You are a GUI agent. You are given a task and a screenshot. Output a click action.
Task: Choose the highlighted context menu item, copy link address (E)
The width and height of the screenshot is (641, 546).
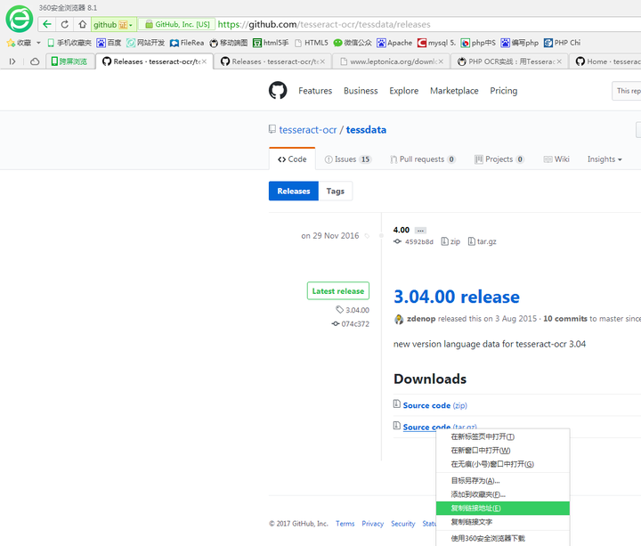click(x=503, y=508)
